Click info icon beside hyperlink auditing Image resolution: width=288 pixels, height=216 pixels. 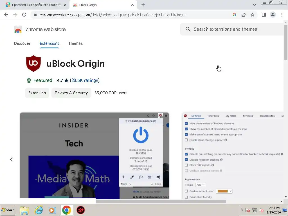tap(221, 160)
